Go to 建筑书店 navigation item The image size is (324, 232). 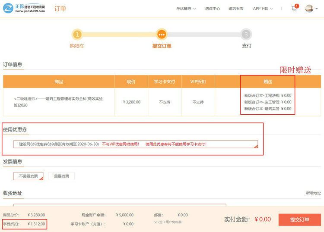(236, 9)
